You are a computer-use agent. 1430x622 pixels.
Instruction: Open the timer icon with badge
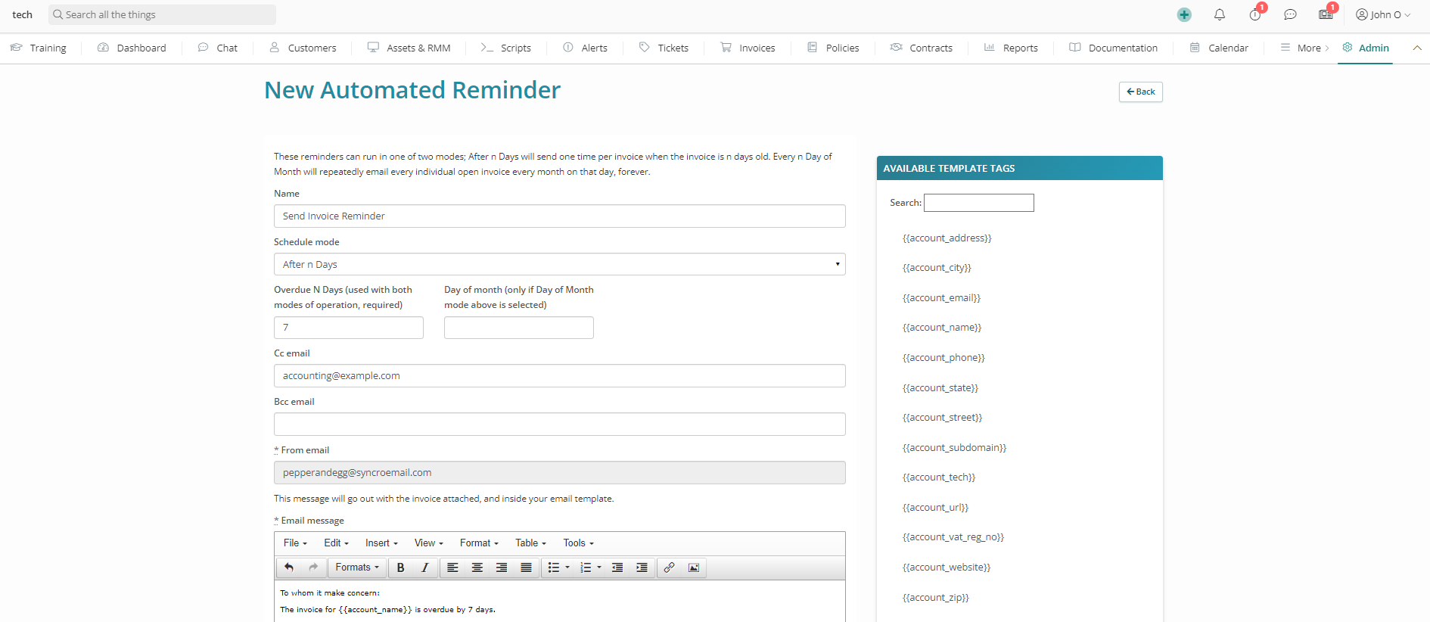point(1255,15)
